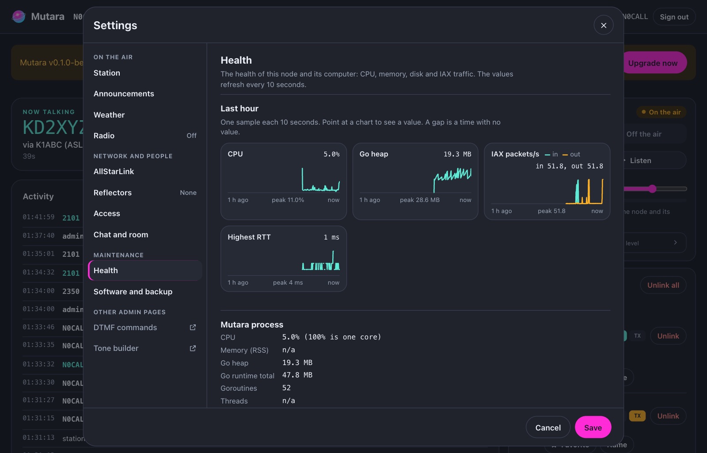Click the On the air status badge

(661, 112)
